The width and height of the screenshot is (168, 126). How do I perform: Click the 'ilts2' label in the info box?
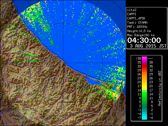pyautogui.click(x=132, y=10)
